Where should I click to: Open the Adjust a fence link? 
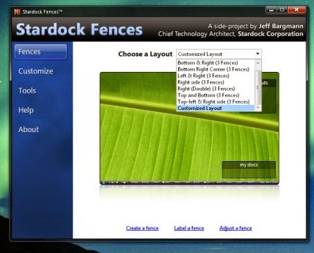pos(235,228)
